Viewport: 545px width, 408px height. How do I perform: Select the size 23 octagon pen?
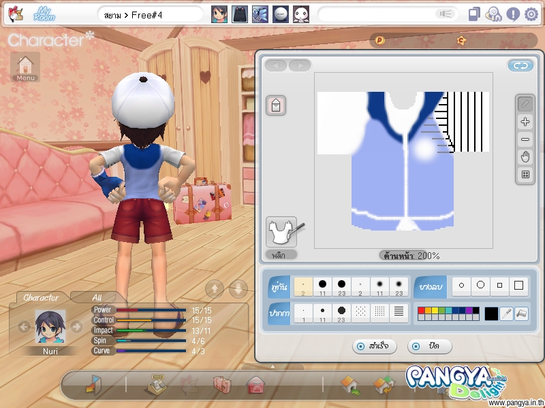[342, 313]
